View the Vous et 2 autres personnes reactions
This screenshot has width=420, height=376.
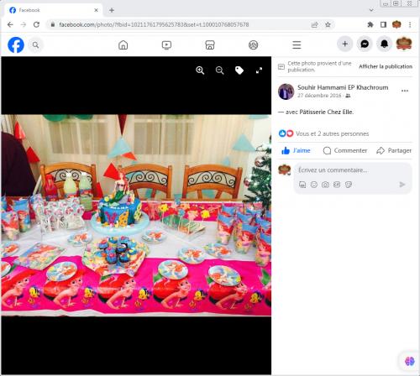(332, 133)
